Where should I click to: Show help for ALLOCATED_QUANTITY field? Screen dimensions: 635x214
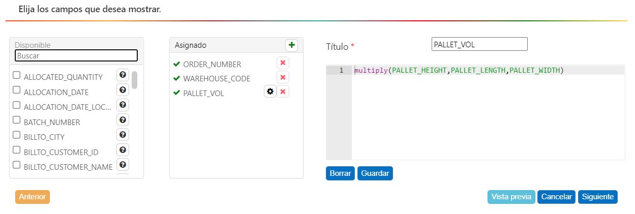point(123,75)
